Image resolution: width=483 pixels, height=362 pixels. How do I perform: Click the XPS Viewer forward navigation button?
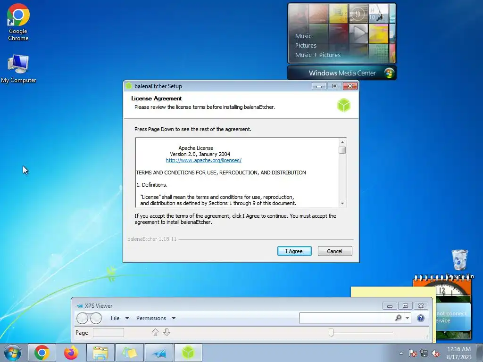tap(96, 318)
